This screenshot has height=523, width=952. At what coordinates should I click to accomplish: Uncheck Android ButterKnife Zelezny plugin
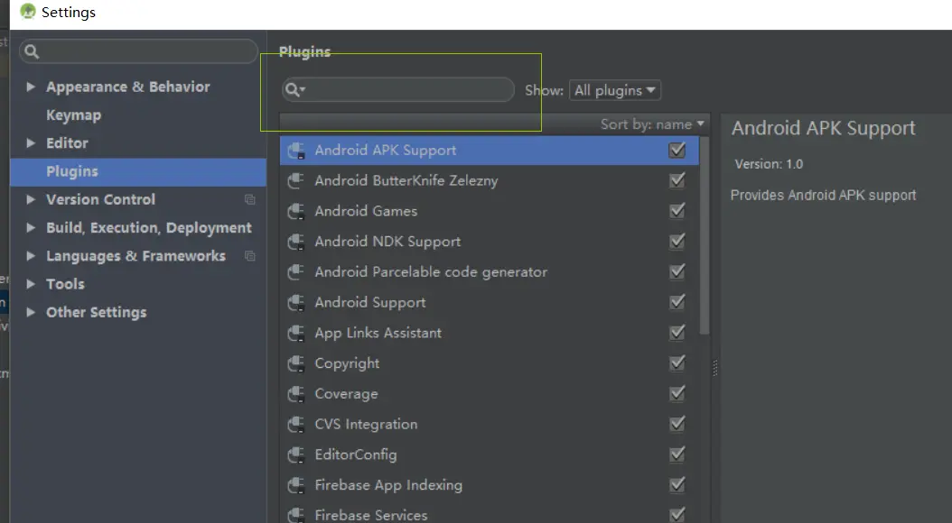(677, 180)
